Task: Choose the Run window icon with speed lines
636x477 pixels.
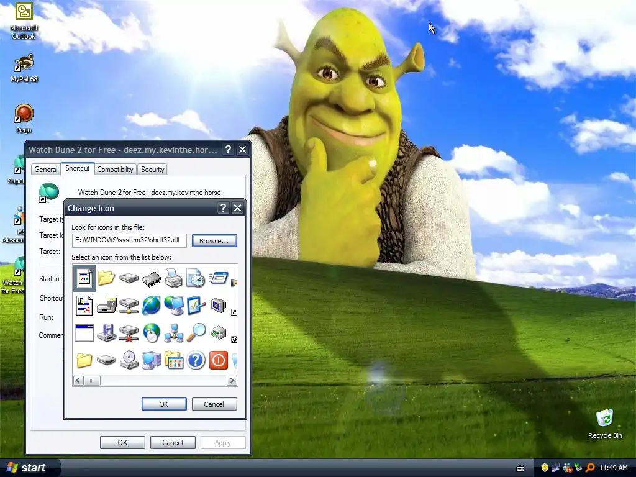Action: point(218,278)
